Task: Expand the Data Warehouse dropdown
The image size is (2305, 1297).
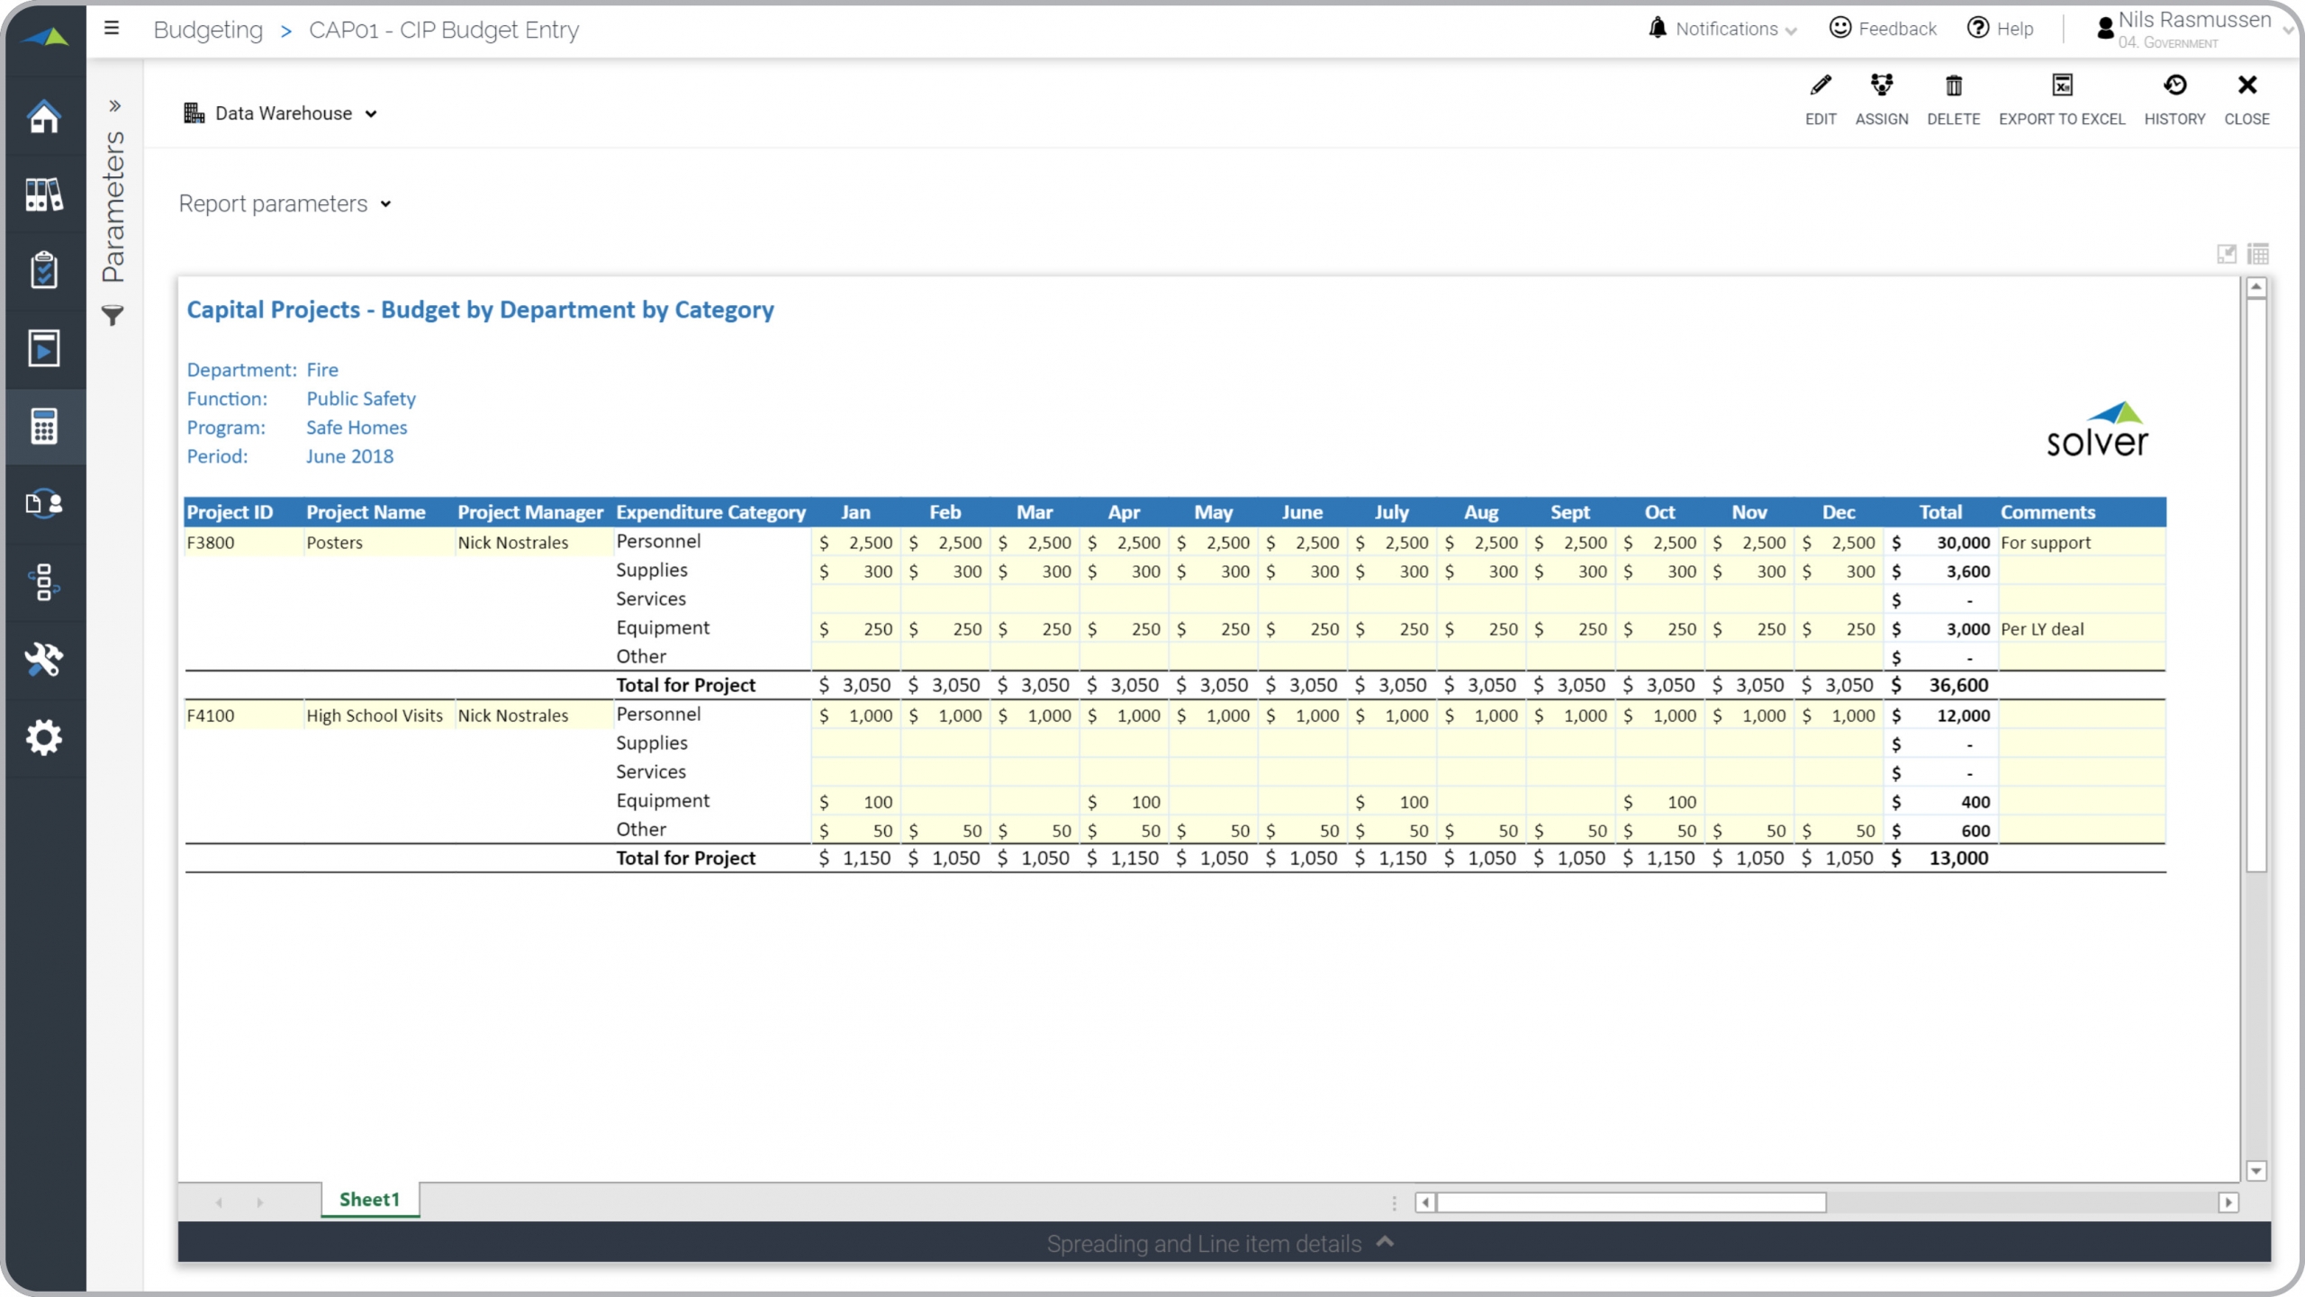Action: coord(281,113)
